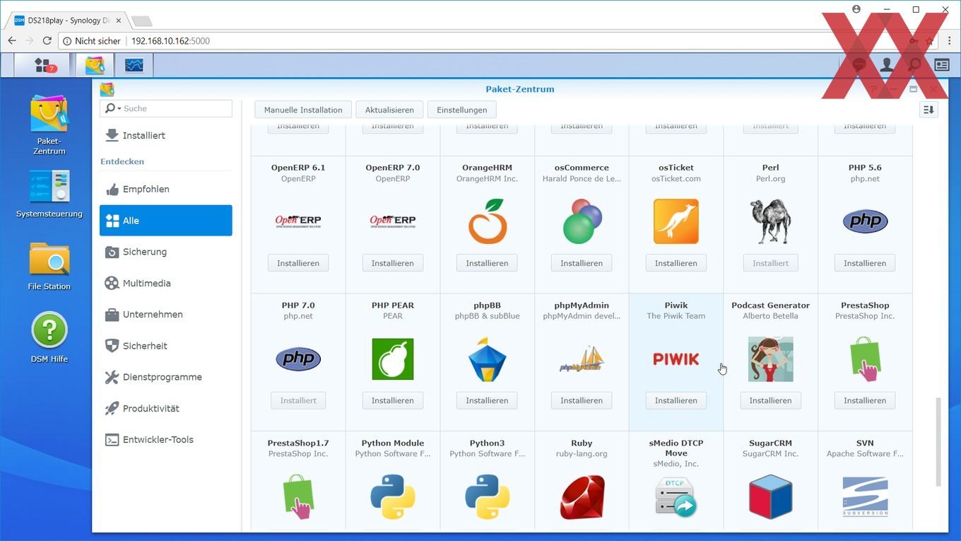The image size is (961, 541).
Task: Select the Alle category
Action: (x=165, y=221)
